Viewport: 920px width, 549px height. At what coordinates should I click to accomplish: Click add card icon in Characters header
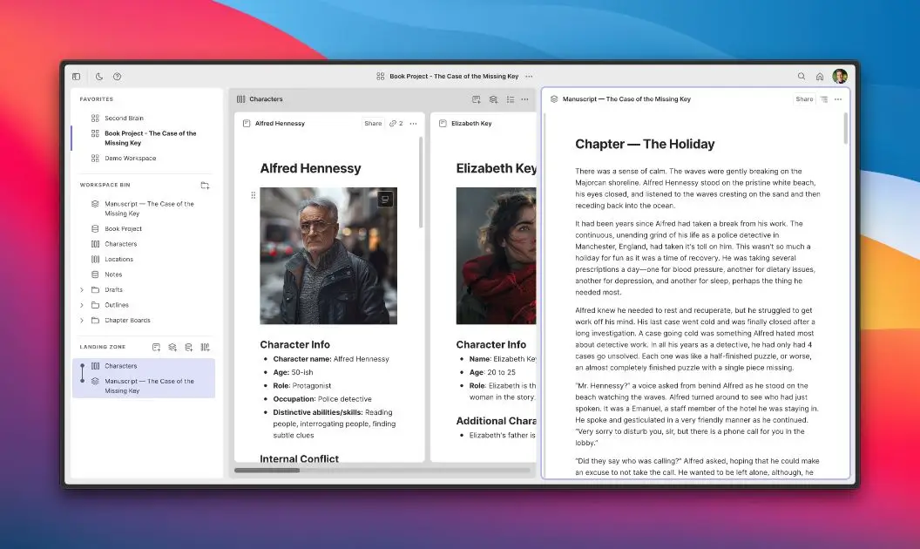tap(477, 99)
